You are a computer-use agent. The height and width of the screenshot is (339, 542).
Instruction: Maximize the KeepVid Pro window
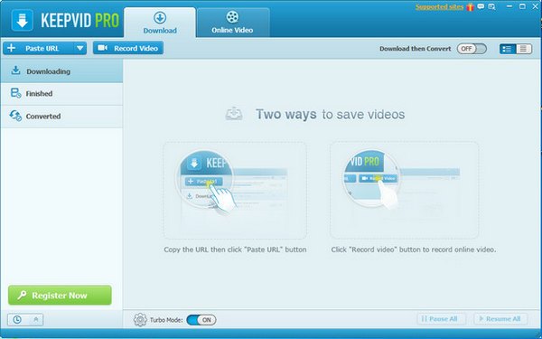pos(522,6)
